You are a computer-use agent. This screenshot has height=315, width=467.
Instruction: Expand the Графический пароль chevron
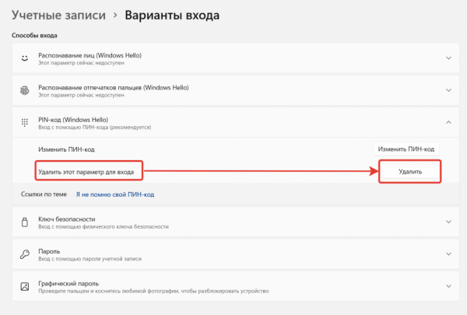(448, 286)
